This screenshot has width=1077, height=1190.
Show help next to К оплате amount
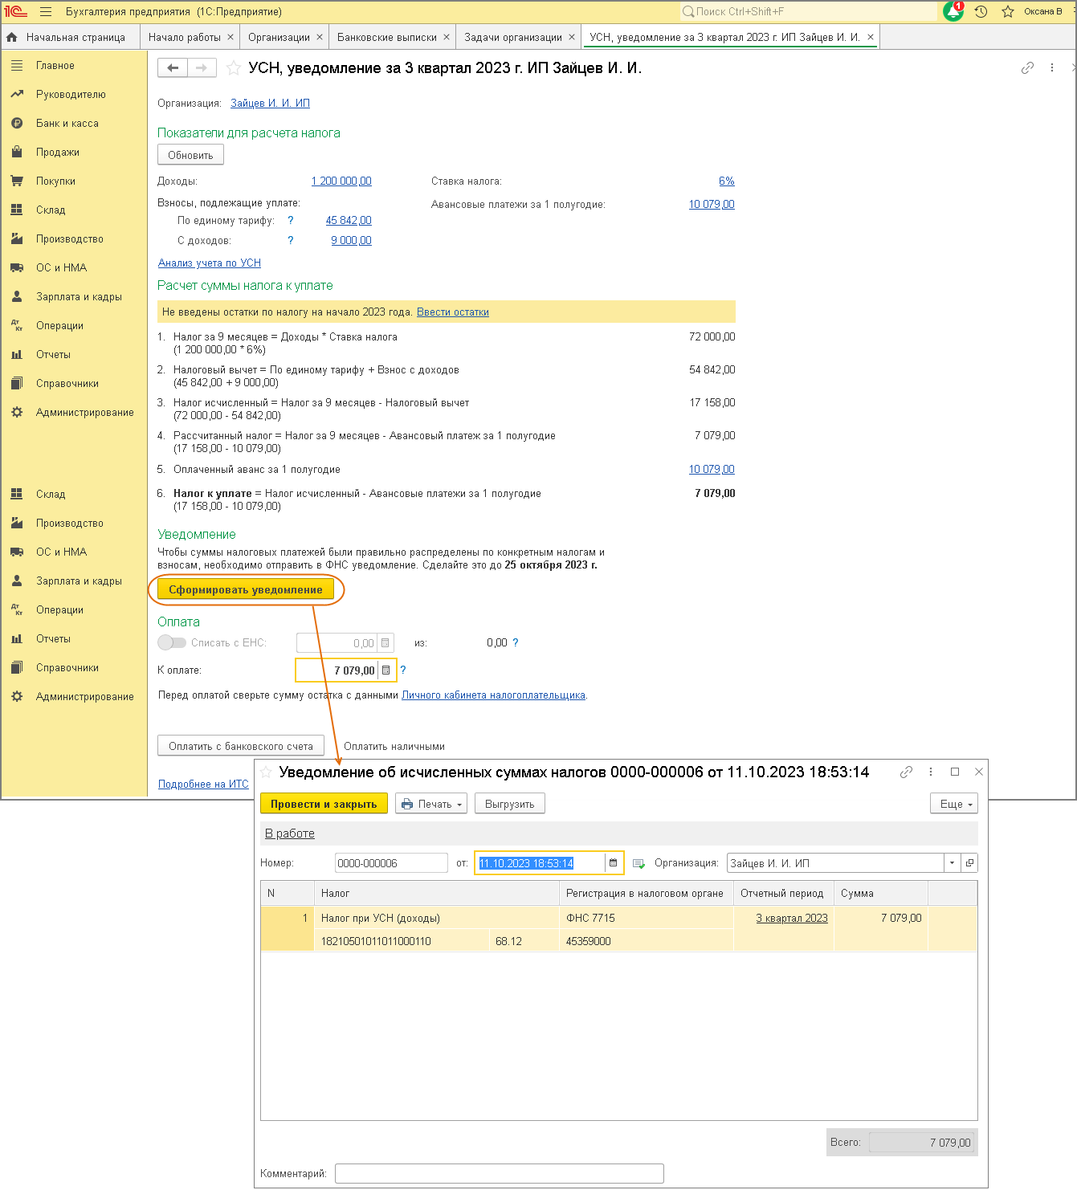[403, 670]
